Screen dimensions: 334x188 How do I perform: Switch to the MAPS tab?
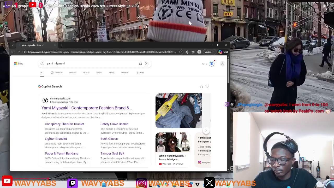coord(99,73)
